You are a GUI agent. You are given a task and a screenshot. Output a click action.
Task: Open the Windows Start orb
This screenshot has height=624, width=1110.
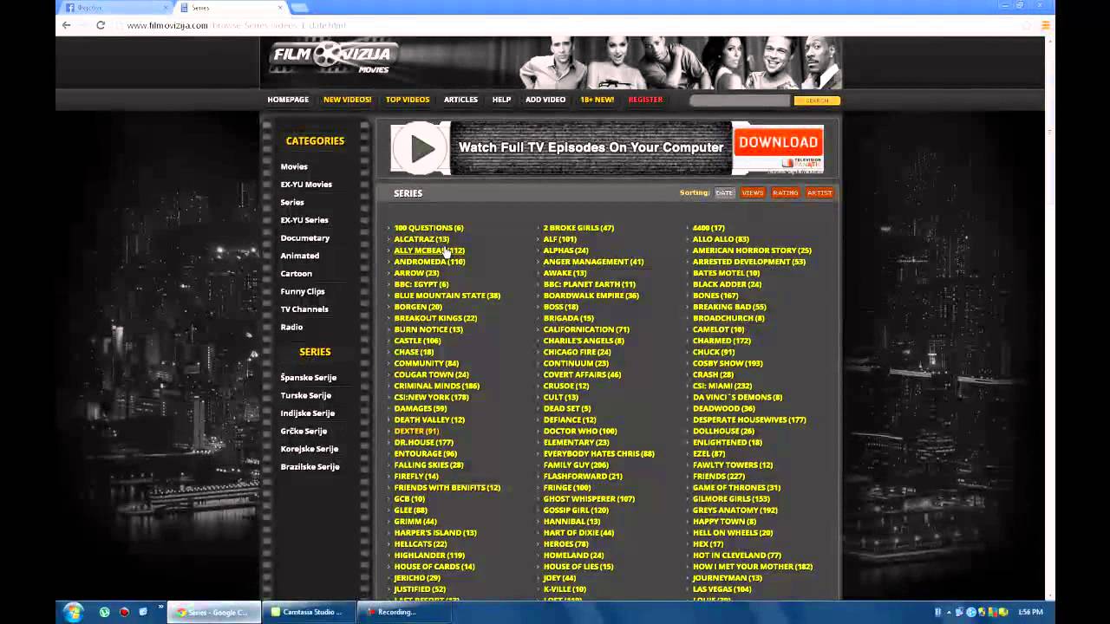click(73, 612)
